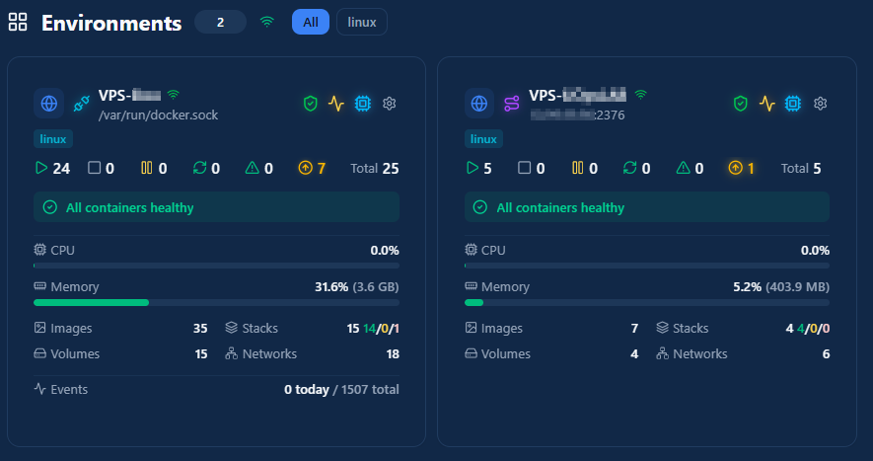The height and width of the screenshot is (461, 873).
Task: Click linux tag on :2376 card
Action: click(x=483, y=139)
